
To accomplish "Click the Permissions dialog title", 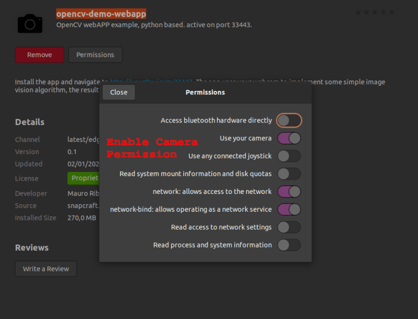I will [205, 92].
